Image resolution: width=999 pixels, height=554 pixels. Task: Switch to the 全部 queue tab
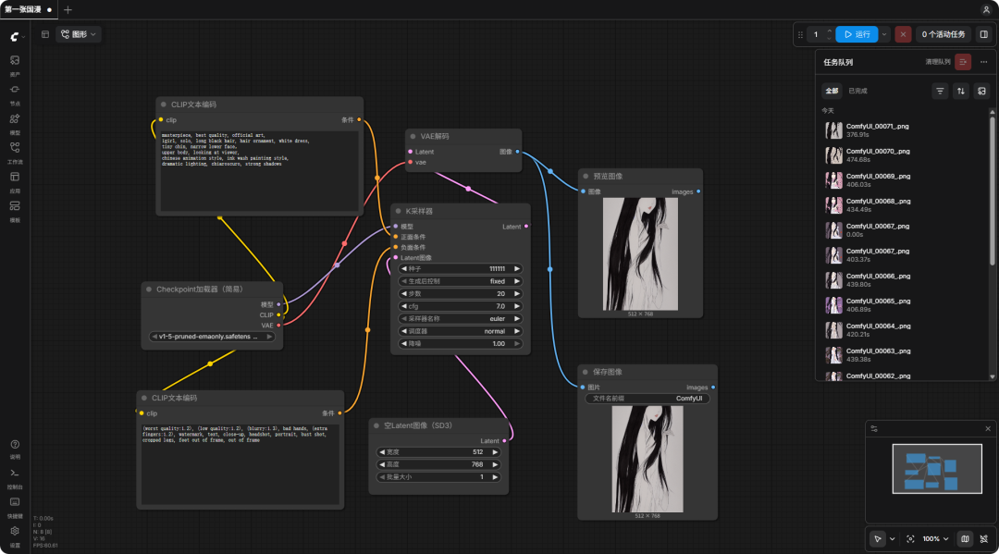832,91
